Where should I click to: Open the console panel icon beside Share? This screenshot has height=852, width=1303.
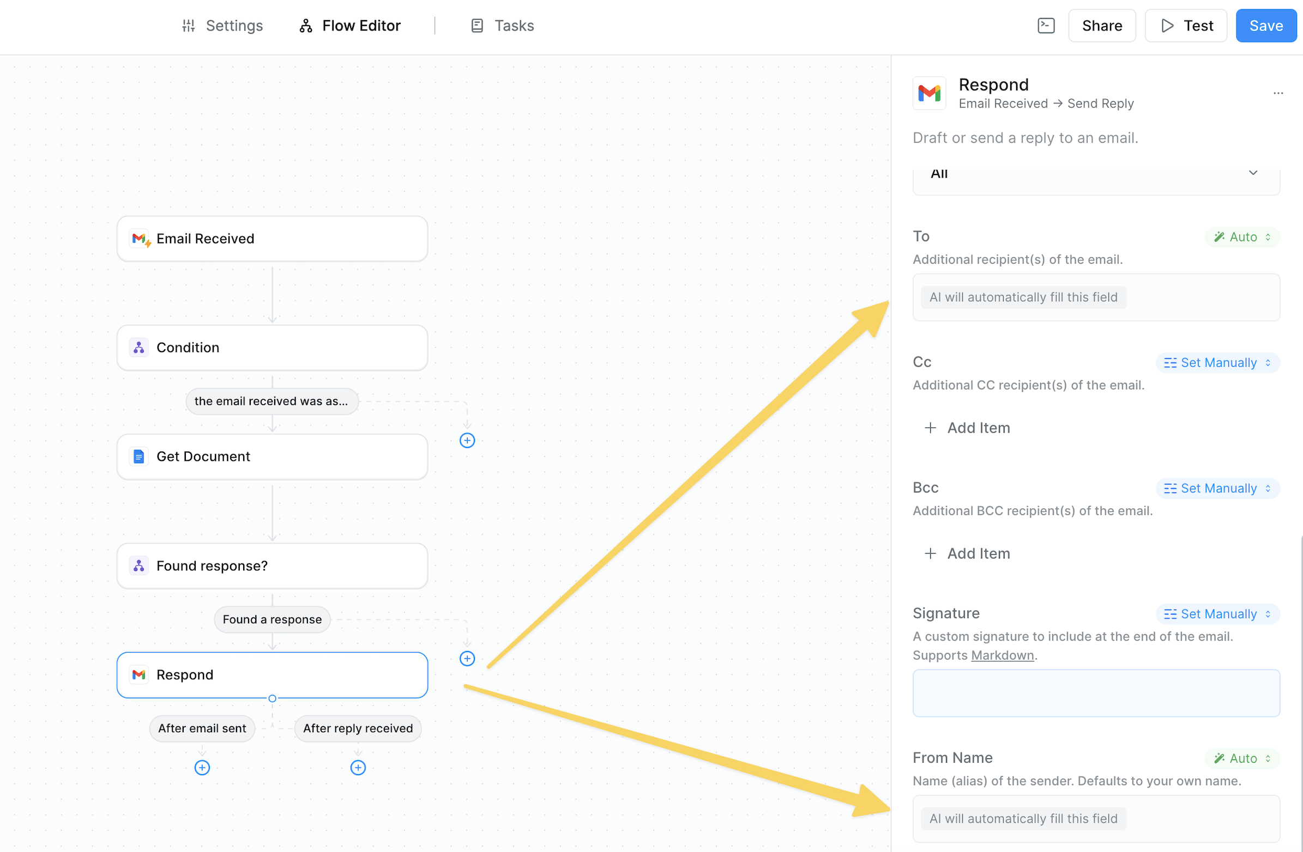pos(1046,26)
